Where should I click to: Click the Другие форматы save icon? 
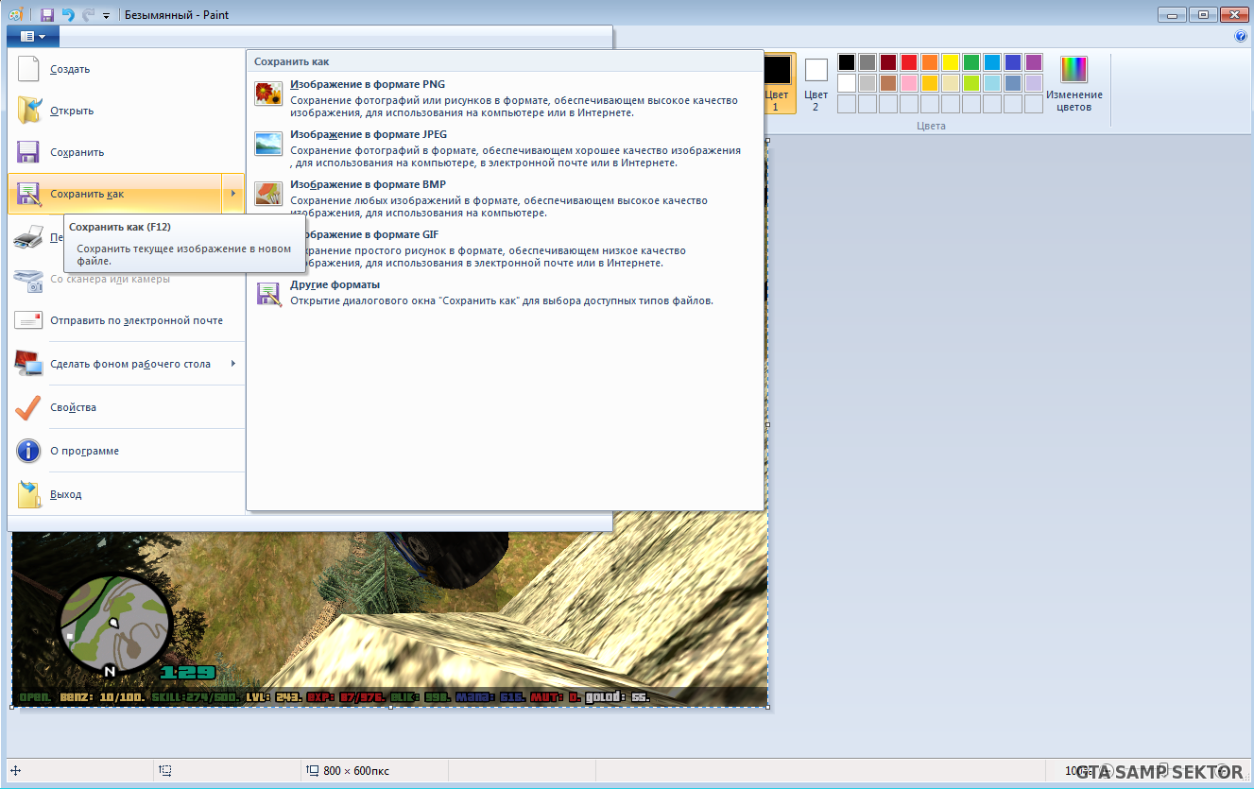(268, 294)
